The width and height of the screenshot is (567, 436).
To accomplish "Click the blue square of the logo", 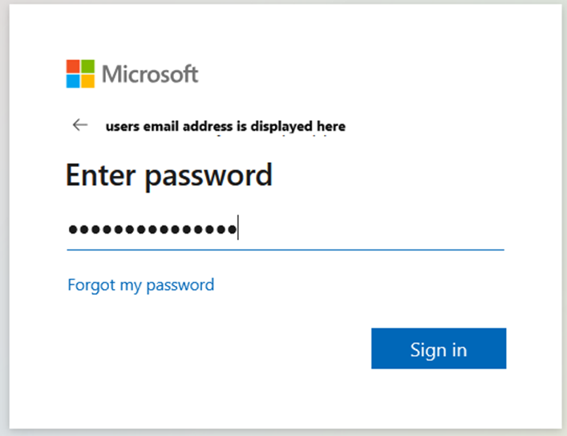I will (x=73, y=81).
